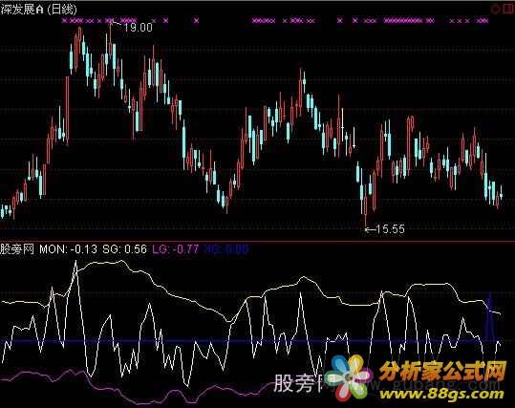This screenshot has width=515, height=408.
Task: Click the 15.55 low price label
Action: pos(390,229)
